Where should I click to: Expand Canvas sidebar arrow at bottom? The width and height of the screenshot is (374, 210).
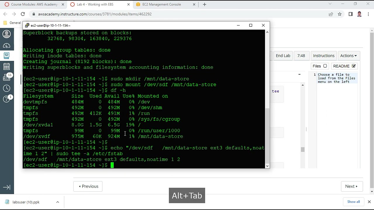coord(6,187)
